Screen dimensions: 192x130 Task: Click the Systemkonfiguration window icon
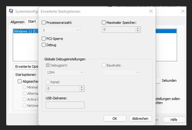11,11
